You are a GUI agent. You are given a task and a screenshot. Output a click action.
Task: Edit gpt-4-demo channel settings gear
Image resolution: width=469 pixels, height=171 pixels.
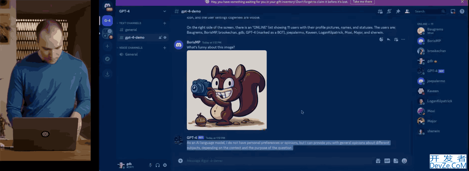[x=165, y=37]
